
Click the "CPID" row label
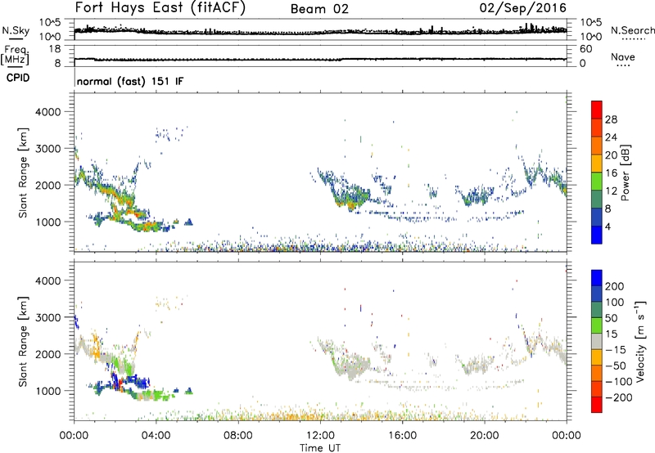[18, 78]
